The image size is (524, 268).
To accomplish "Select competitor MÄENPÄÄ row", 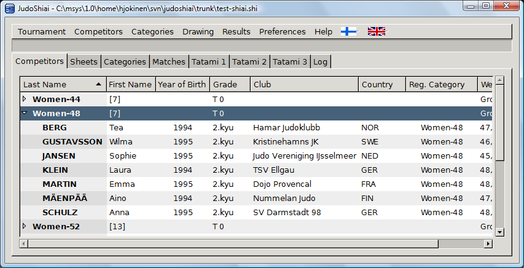I will point(65,198).
